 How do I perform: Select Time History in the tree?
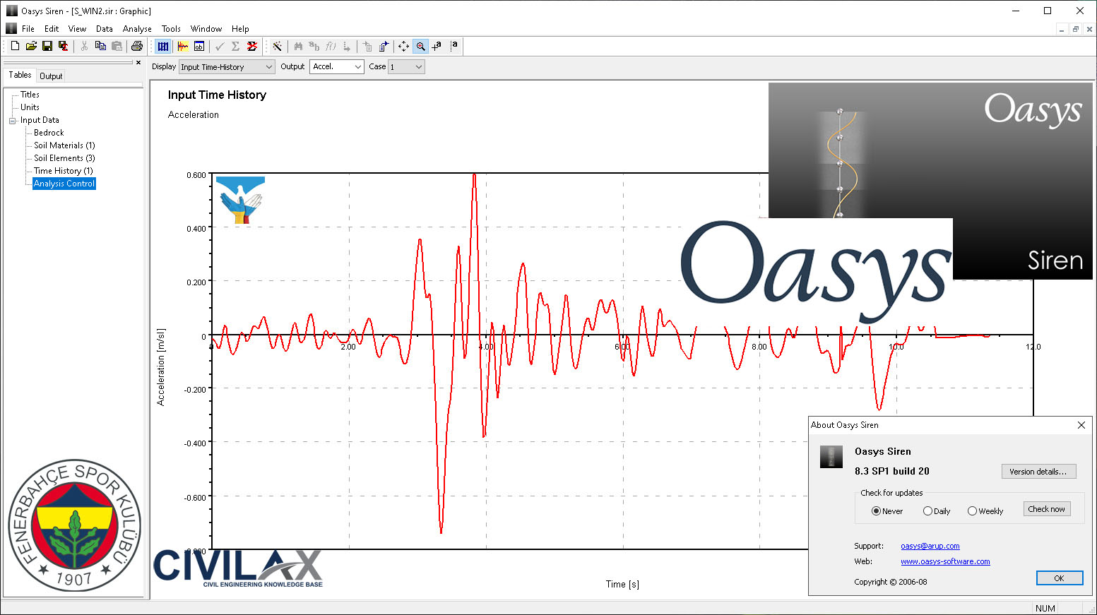pos(62,170)
